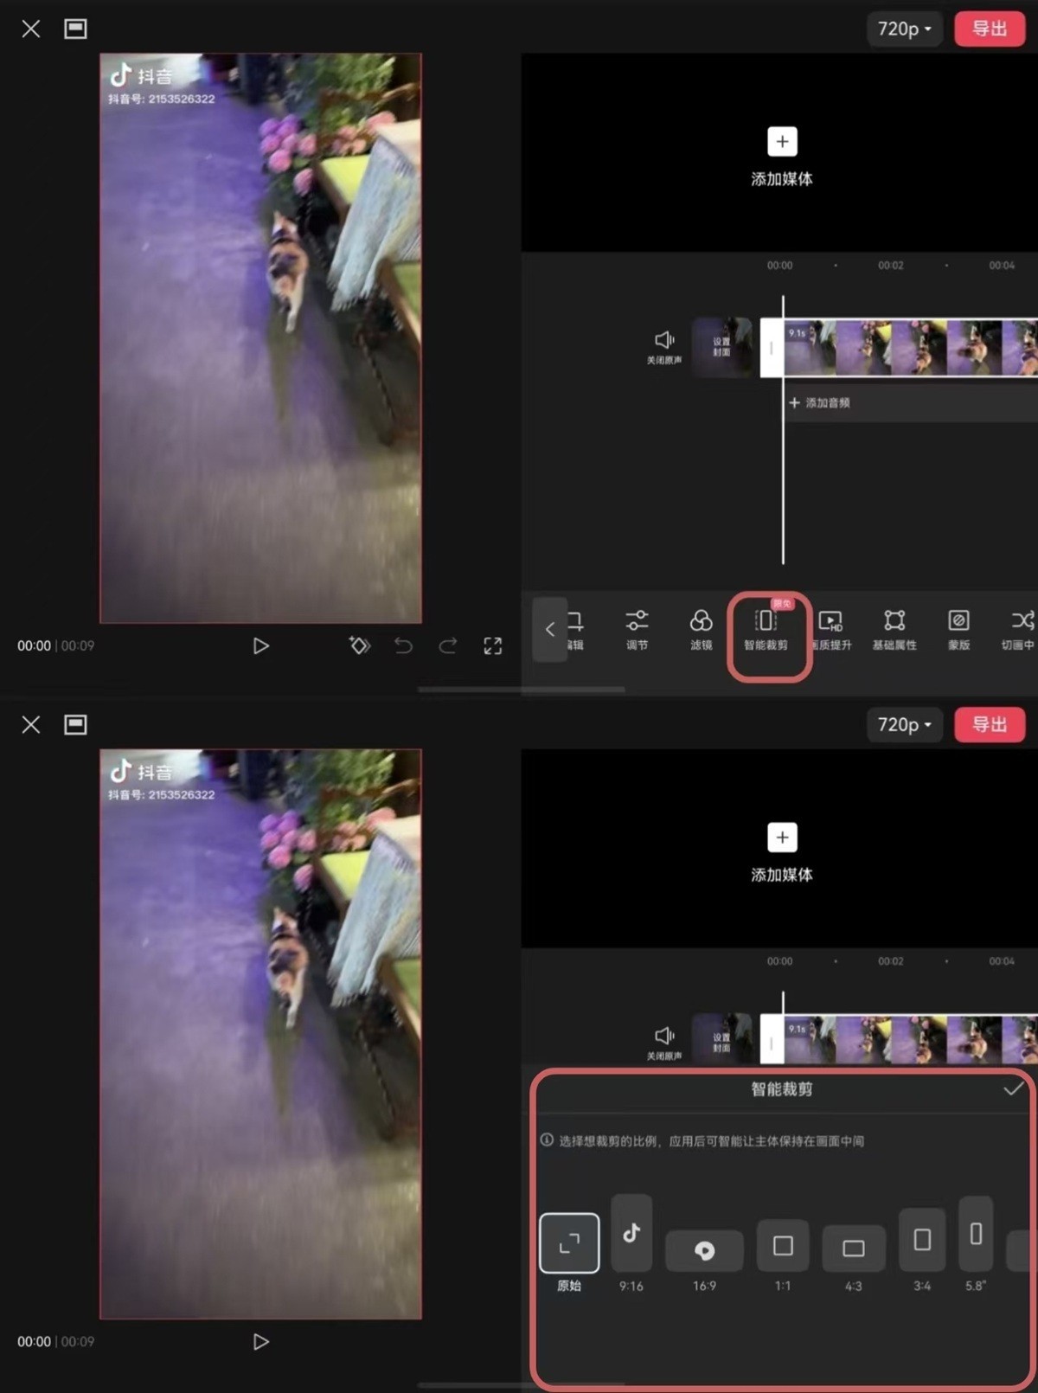Choose the 原始 original crop ratio
Screen dimensions: 1038x1393
point(569,1253)
